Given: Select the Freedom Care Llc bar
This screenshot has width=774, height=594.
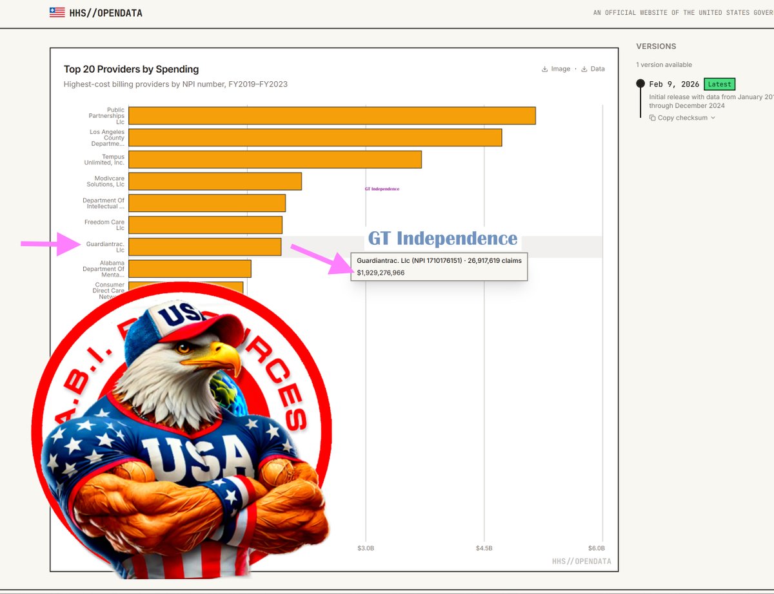Looking at the screenshot, I should click(205, 225).
